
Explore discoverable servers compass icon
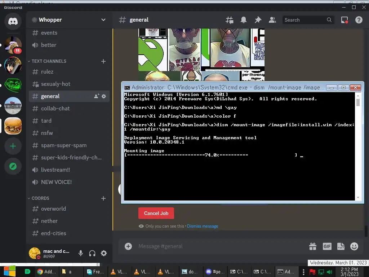(x=13, y=167)
